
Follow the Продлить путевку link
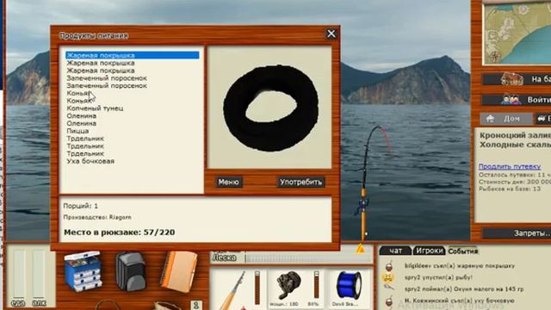pyautogui.click(x=510, y=166)
